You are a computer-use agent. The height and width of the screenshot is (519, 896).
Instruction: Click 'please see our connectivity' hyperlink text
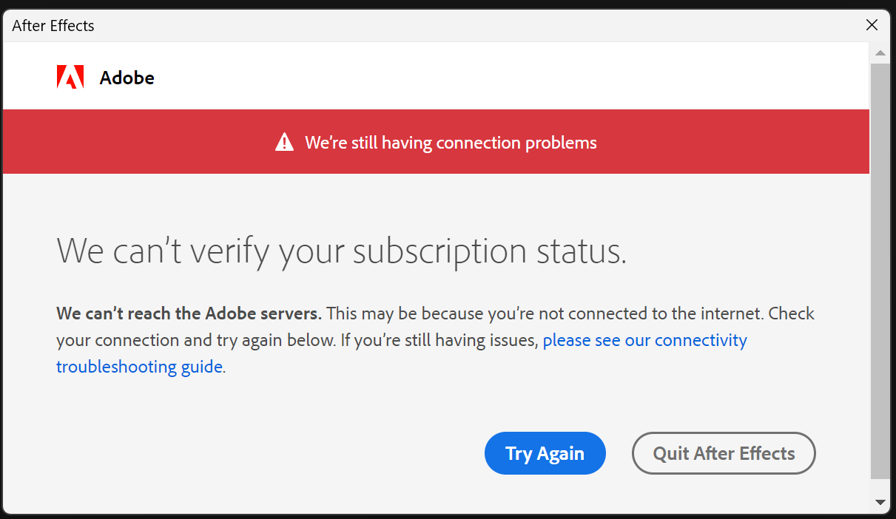pyautogui.click(x=644, y=340)
